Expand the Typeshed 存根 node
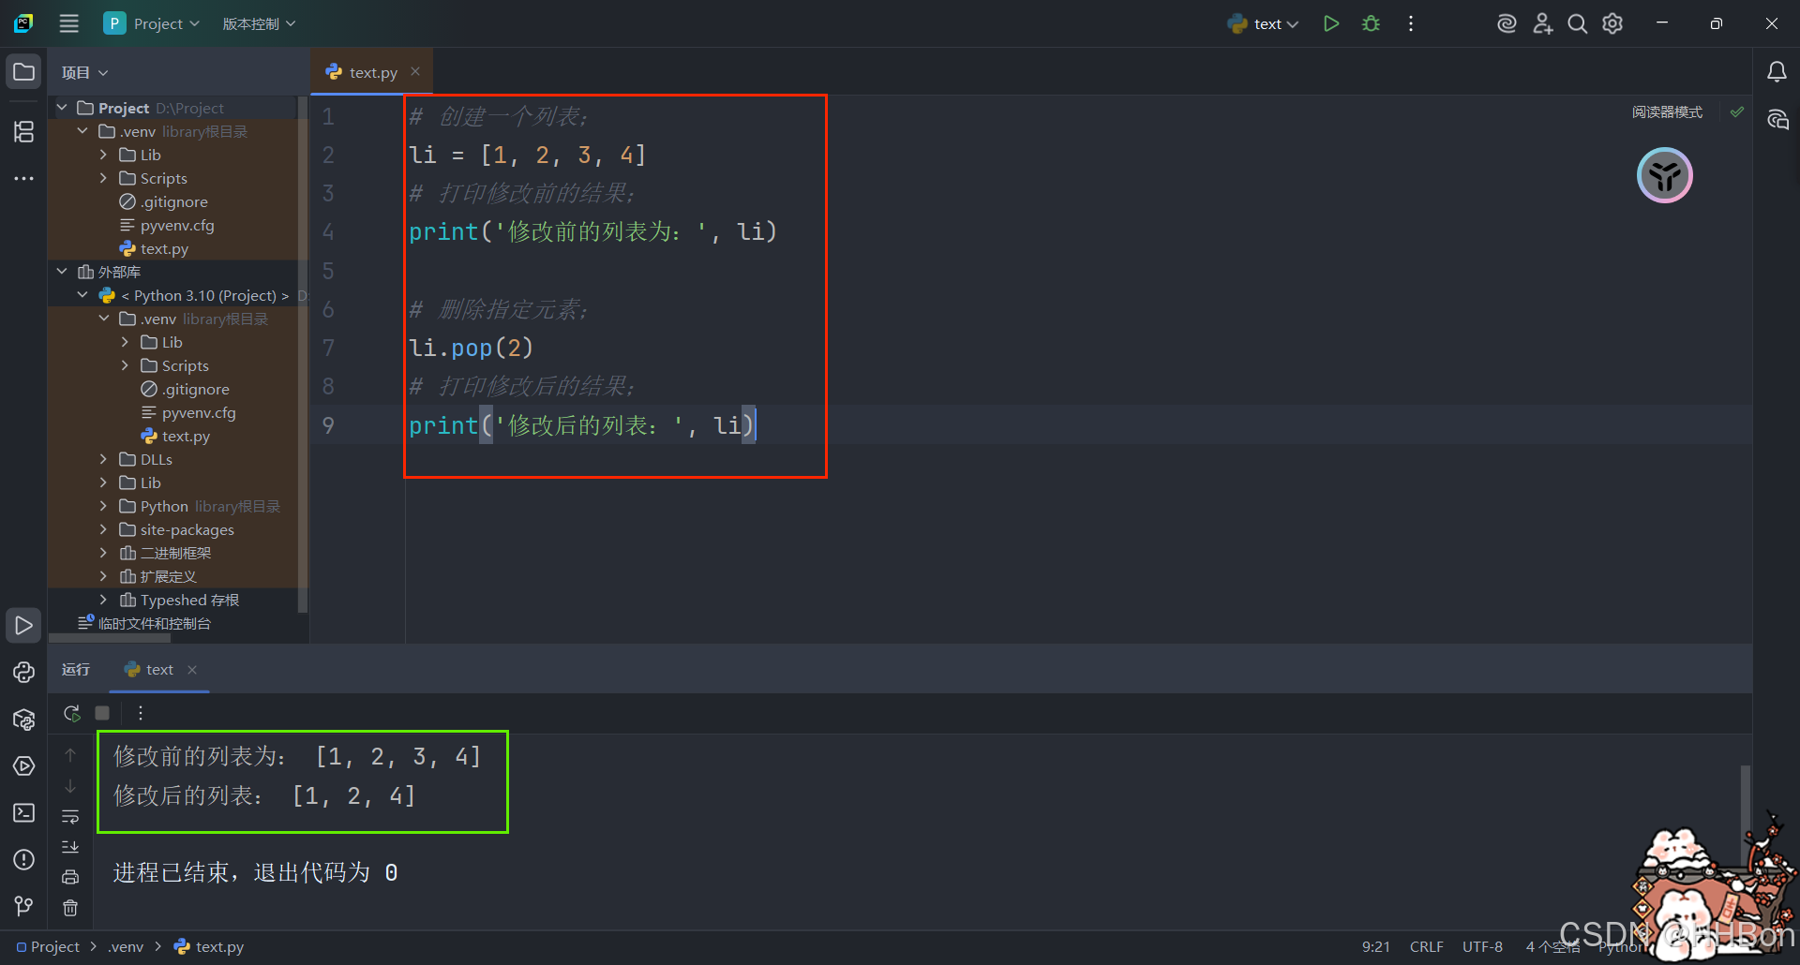Screen dimensions: 1800x965 (104, 600)
